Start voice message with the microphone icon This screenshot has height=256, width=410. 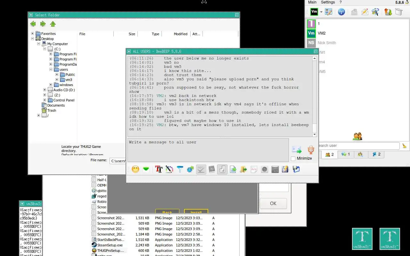(x=310, y=149)
